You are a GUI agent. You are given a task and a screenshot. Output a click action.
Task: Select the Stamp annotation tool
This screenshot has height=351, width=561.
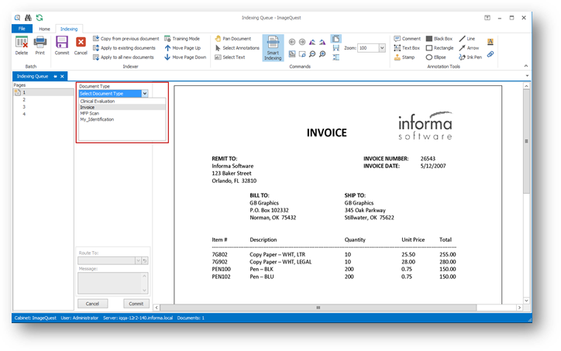(404, 57)
